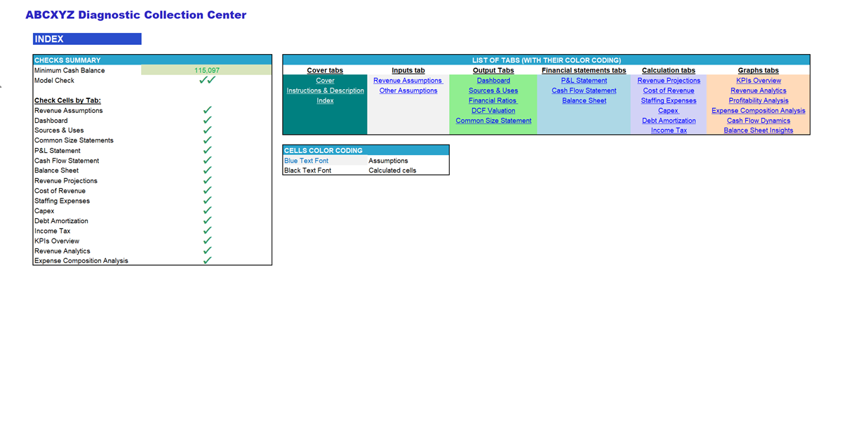The width and height of the screenshot is (842, 421).
Task: Click the checkmark for Capex row
Action: (x=207, y=210)
